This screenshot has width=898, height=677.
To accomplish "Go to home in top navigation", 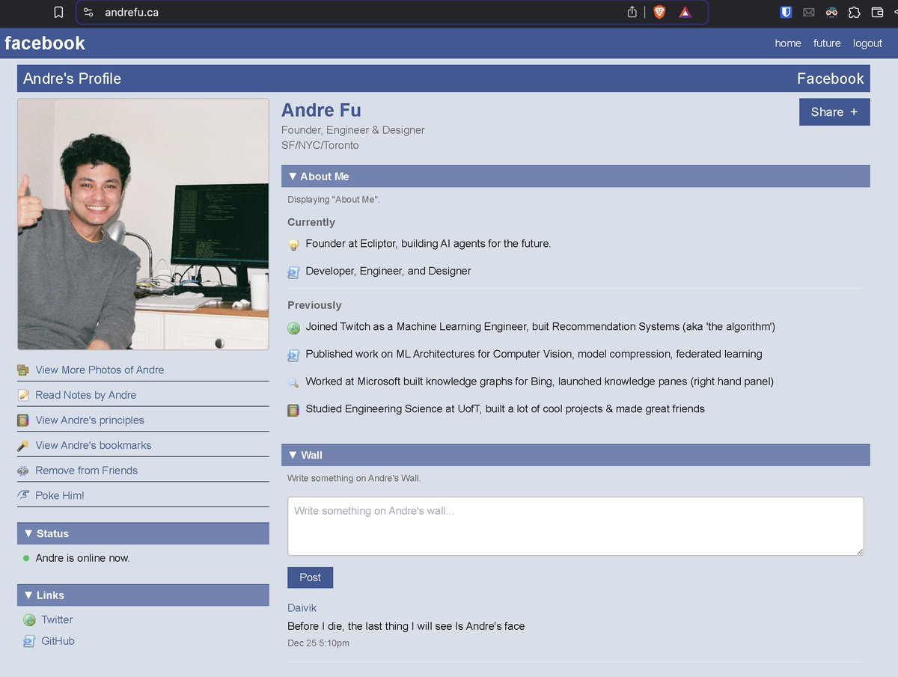I will [788, 43].
